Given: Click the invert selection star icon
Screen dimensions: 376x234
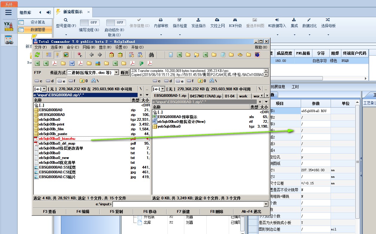Looking at the screenshot, I should click(x=80, y=55).
